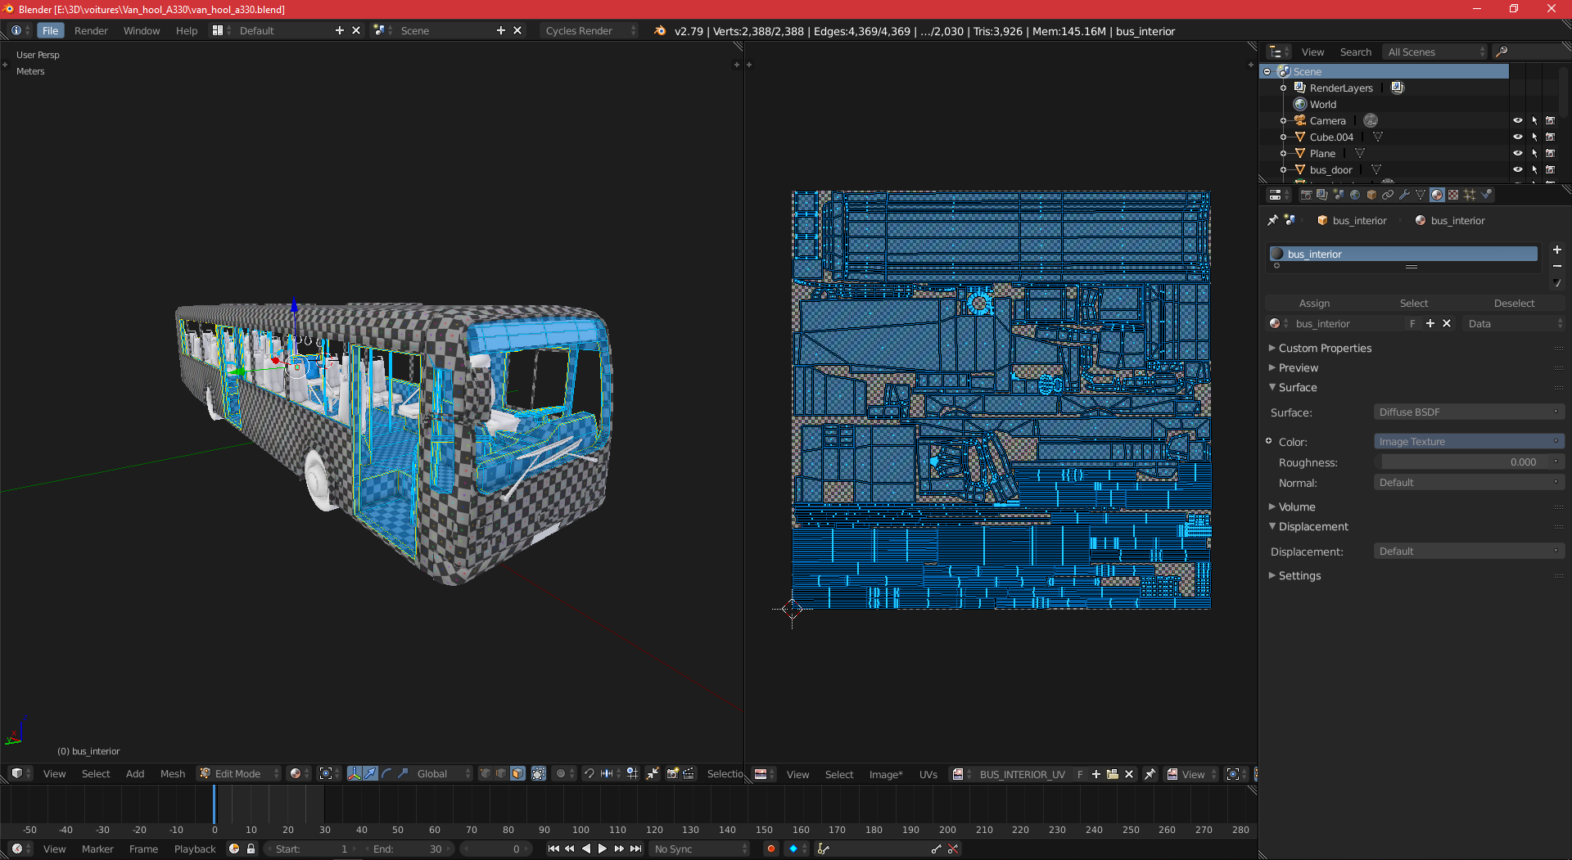This screenshot has width=1572, height=860.
Task: Click the Render camera properties tab
Action: tap(1306, 195)
